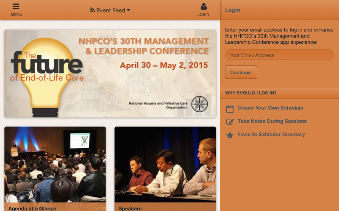Screen dimensions: 339x211
Task: Click the Event Feed title text
Action: click(x=111, y=10)
